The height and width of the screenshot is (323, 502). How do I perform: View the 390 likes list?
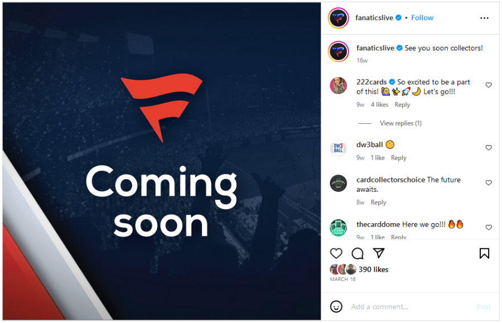tap(373, 269)
